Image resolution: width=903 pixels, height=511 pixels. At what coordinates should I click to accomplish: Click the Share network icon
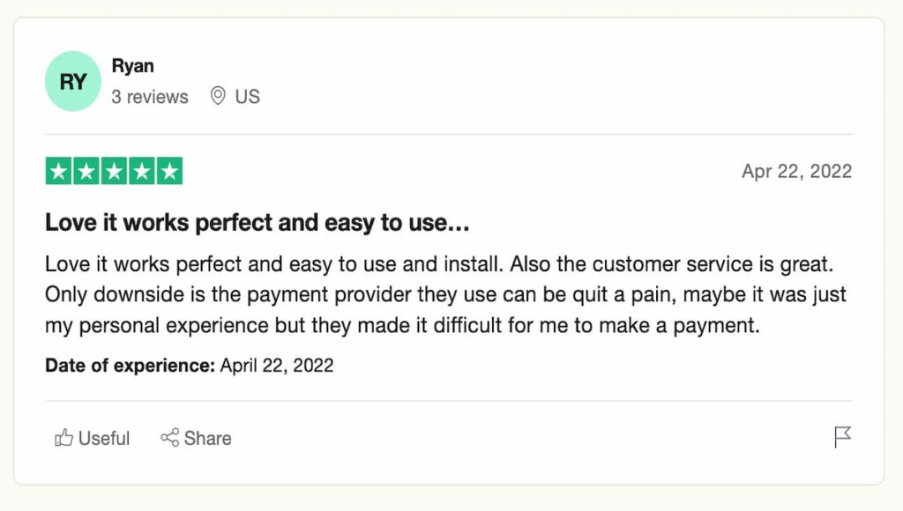[170, 437]
